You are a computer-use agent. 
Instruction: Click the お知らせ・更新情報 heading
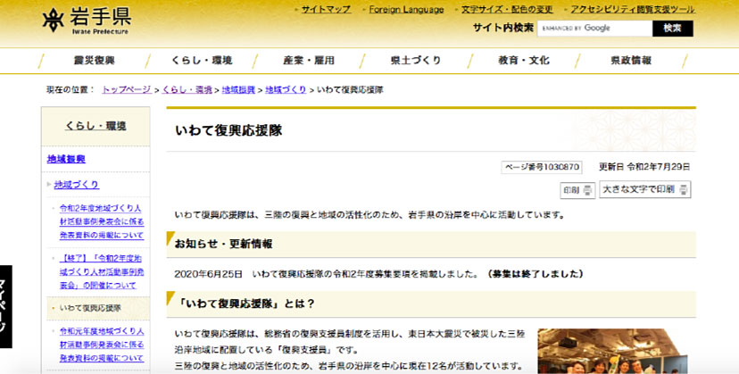[x=223, y=244]
